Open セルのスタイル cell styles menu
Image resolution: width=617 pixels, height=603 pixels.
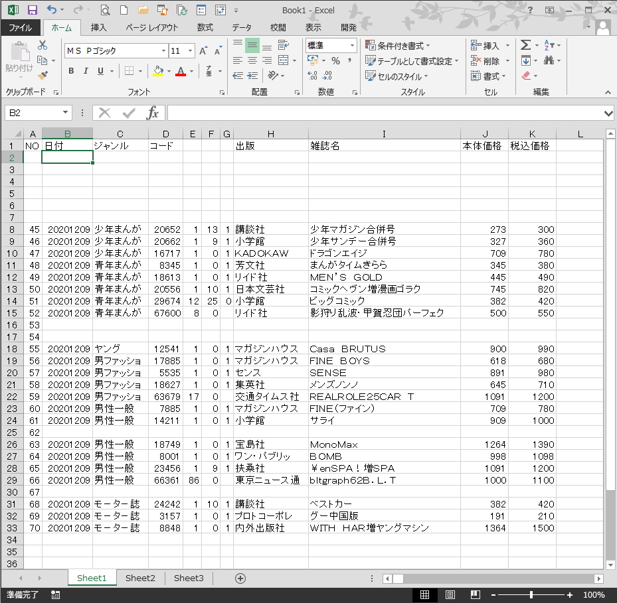point(397,76)
